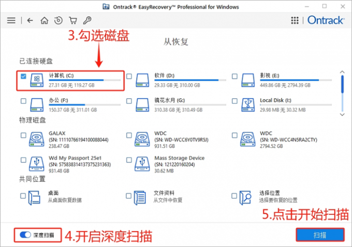Click the text 30.62 MB
352x247 pixels.
click(x=164, y=171)
